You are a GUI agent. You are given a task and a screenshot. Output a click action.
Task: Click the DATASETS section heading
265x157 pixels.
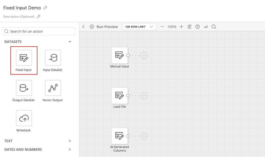click(x=13, y=42)
